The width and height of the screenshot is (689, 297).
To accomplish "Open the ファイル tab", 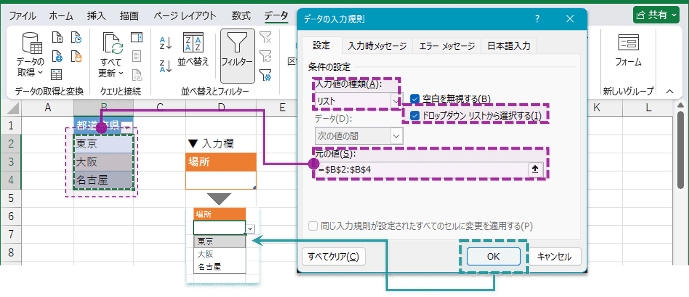I will coord(22,16).
